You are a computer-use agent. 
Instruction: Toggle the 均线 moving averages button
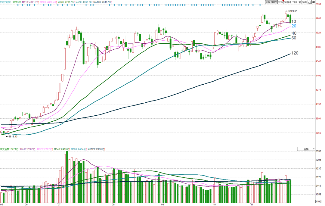(x=295, y=2)
